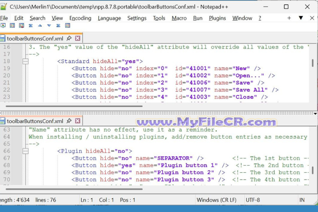Close the toolbarButtonsConf.xml tab in the bottom view
The height and width of the screenshot is (212, 318).
pos(77,121)
